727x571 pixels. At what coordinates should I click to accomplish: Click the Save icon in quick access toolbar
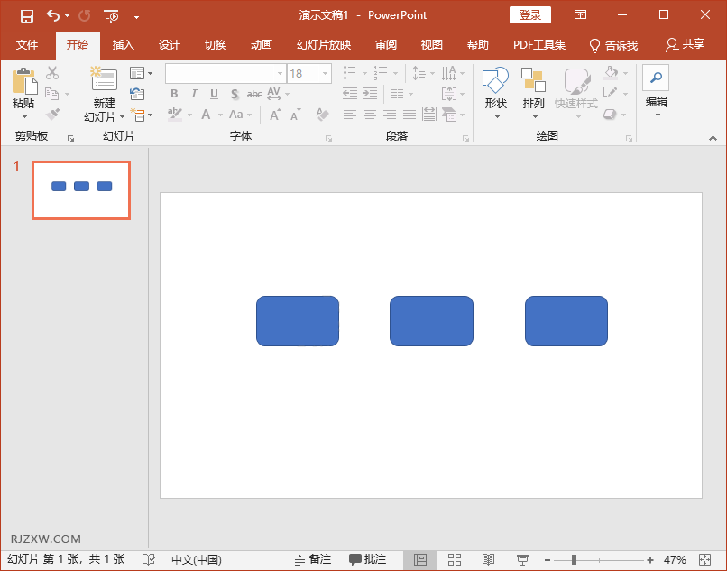[27, 15]
